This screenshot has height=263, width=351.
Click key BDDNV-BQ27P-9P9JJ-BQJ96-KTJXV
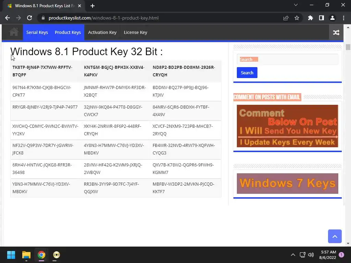(181, 91)
